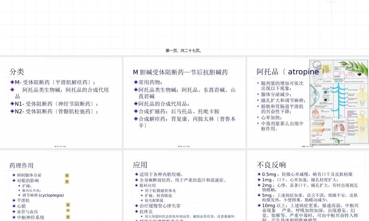Click the diamond bullet before 平滑肌

tap(14, 201)
